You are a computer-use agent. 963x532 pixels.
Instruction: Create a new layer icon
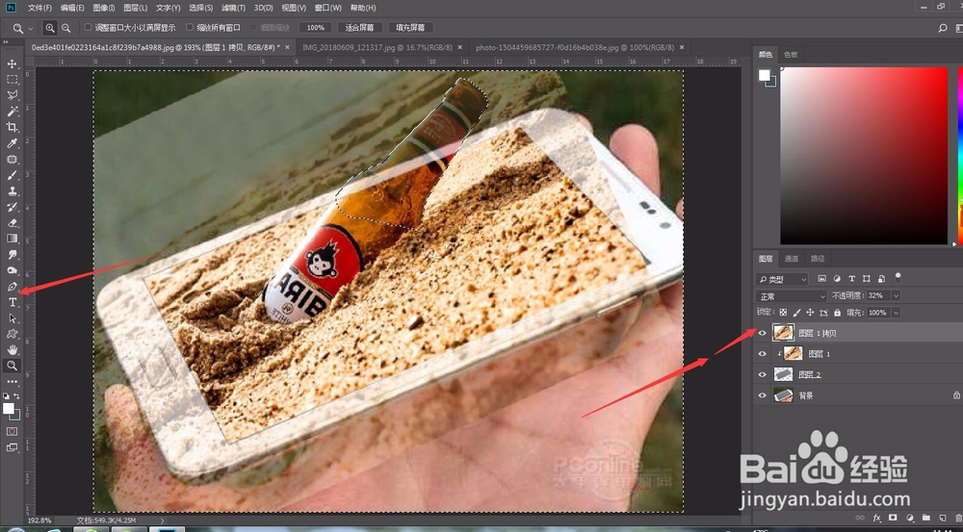click(x=942, y=519)
